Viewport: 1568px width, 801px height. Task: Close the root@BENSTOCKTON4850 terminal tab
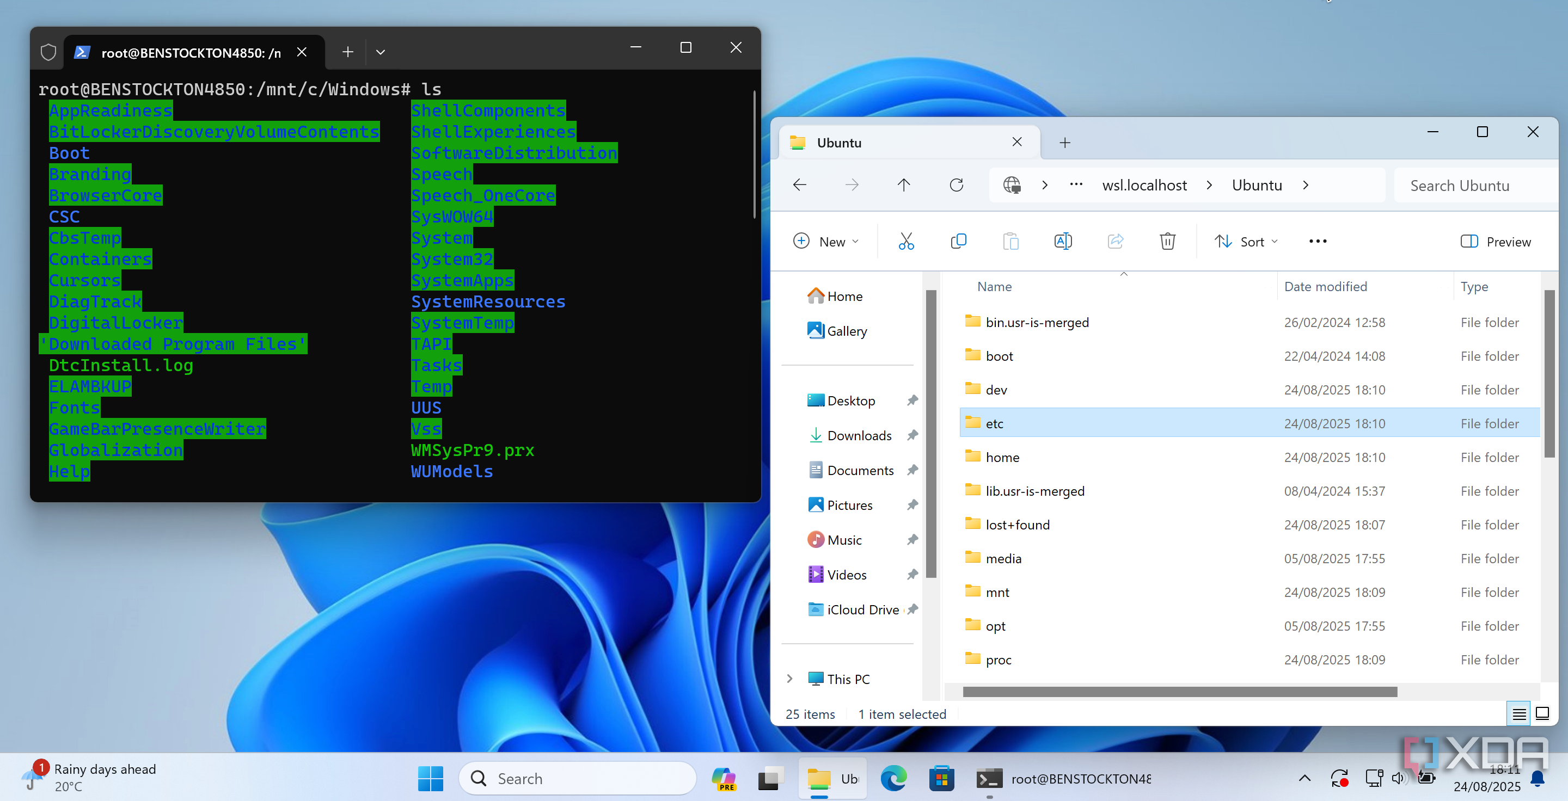(x=302, y=52)
